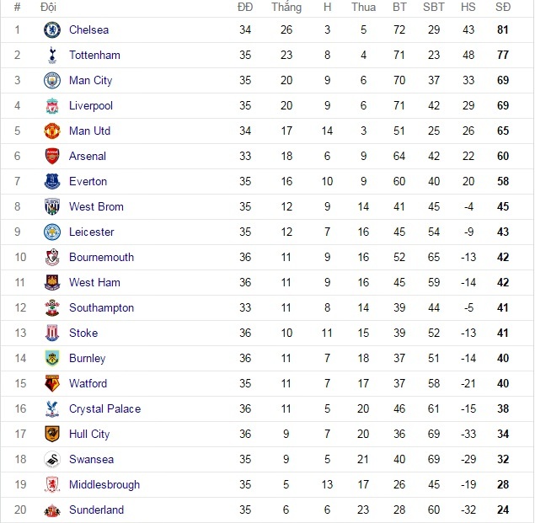Click the Leicester club crest icon
Image resolution: width=535 pixels, height=523 pixels.
pos(52,232)
